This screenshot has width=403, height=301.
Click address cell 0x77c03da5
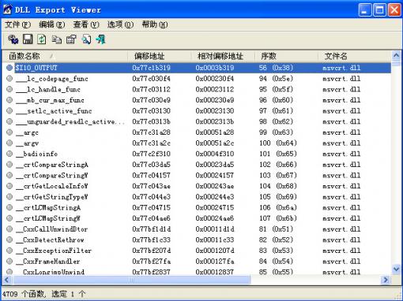coord(151,165)
